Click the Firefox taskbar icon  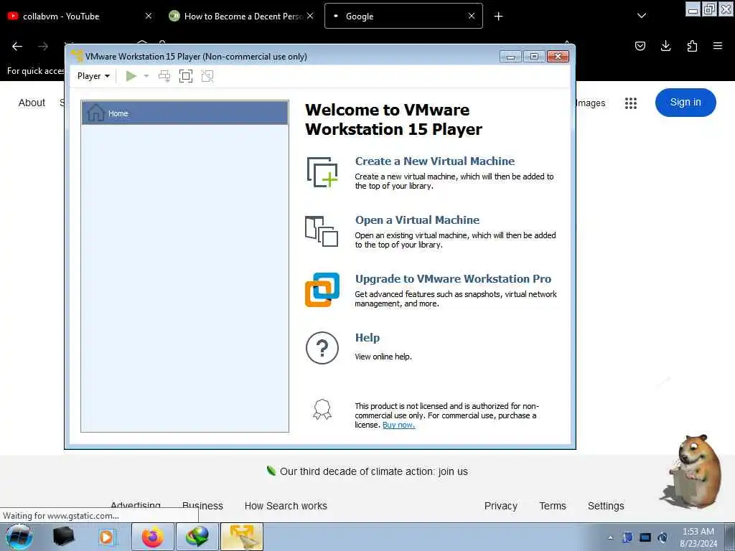tap(153, 537)
